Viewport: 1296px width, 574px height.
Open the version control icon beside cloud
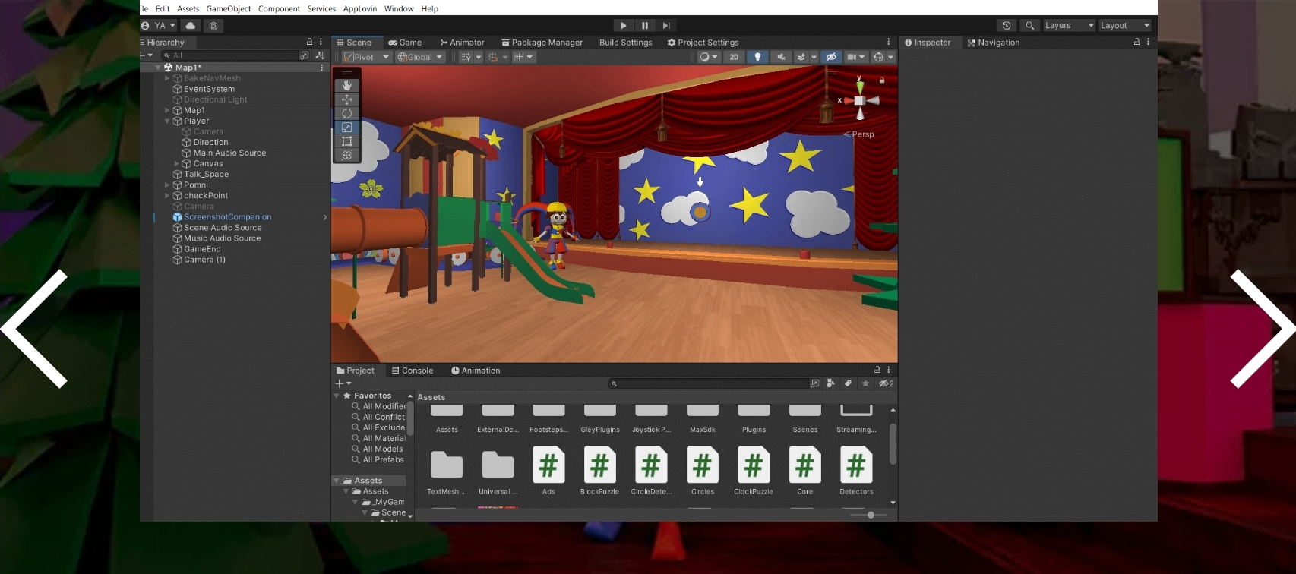coord(213,25)
